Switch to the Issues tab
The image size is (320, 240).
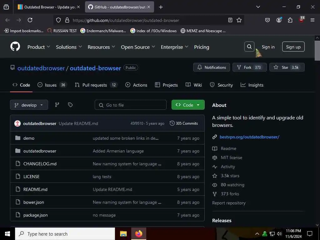coord(52,85)
